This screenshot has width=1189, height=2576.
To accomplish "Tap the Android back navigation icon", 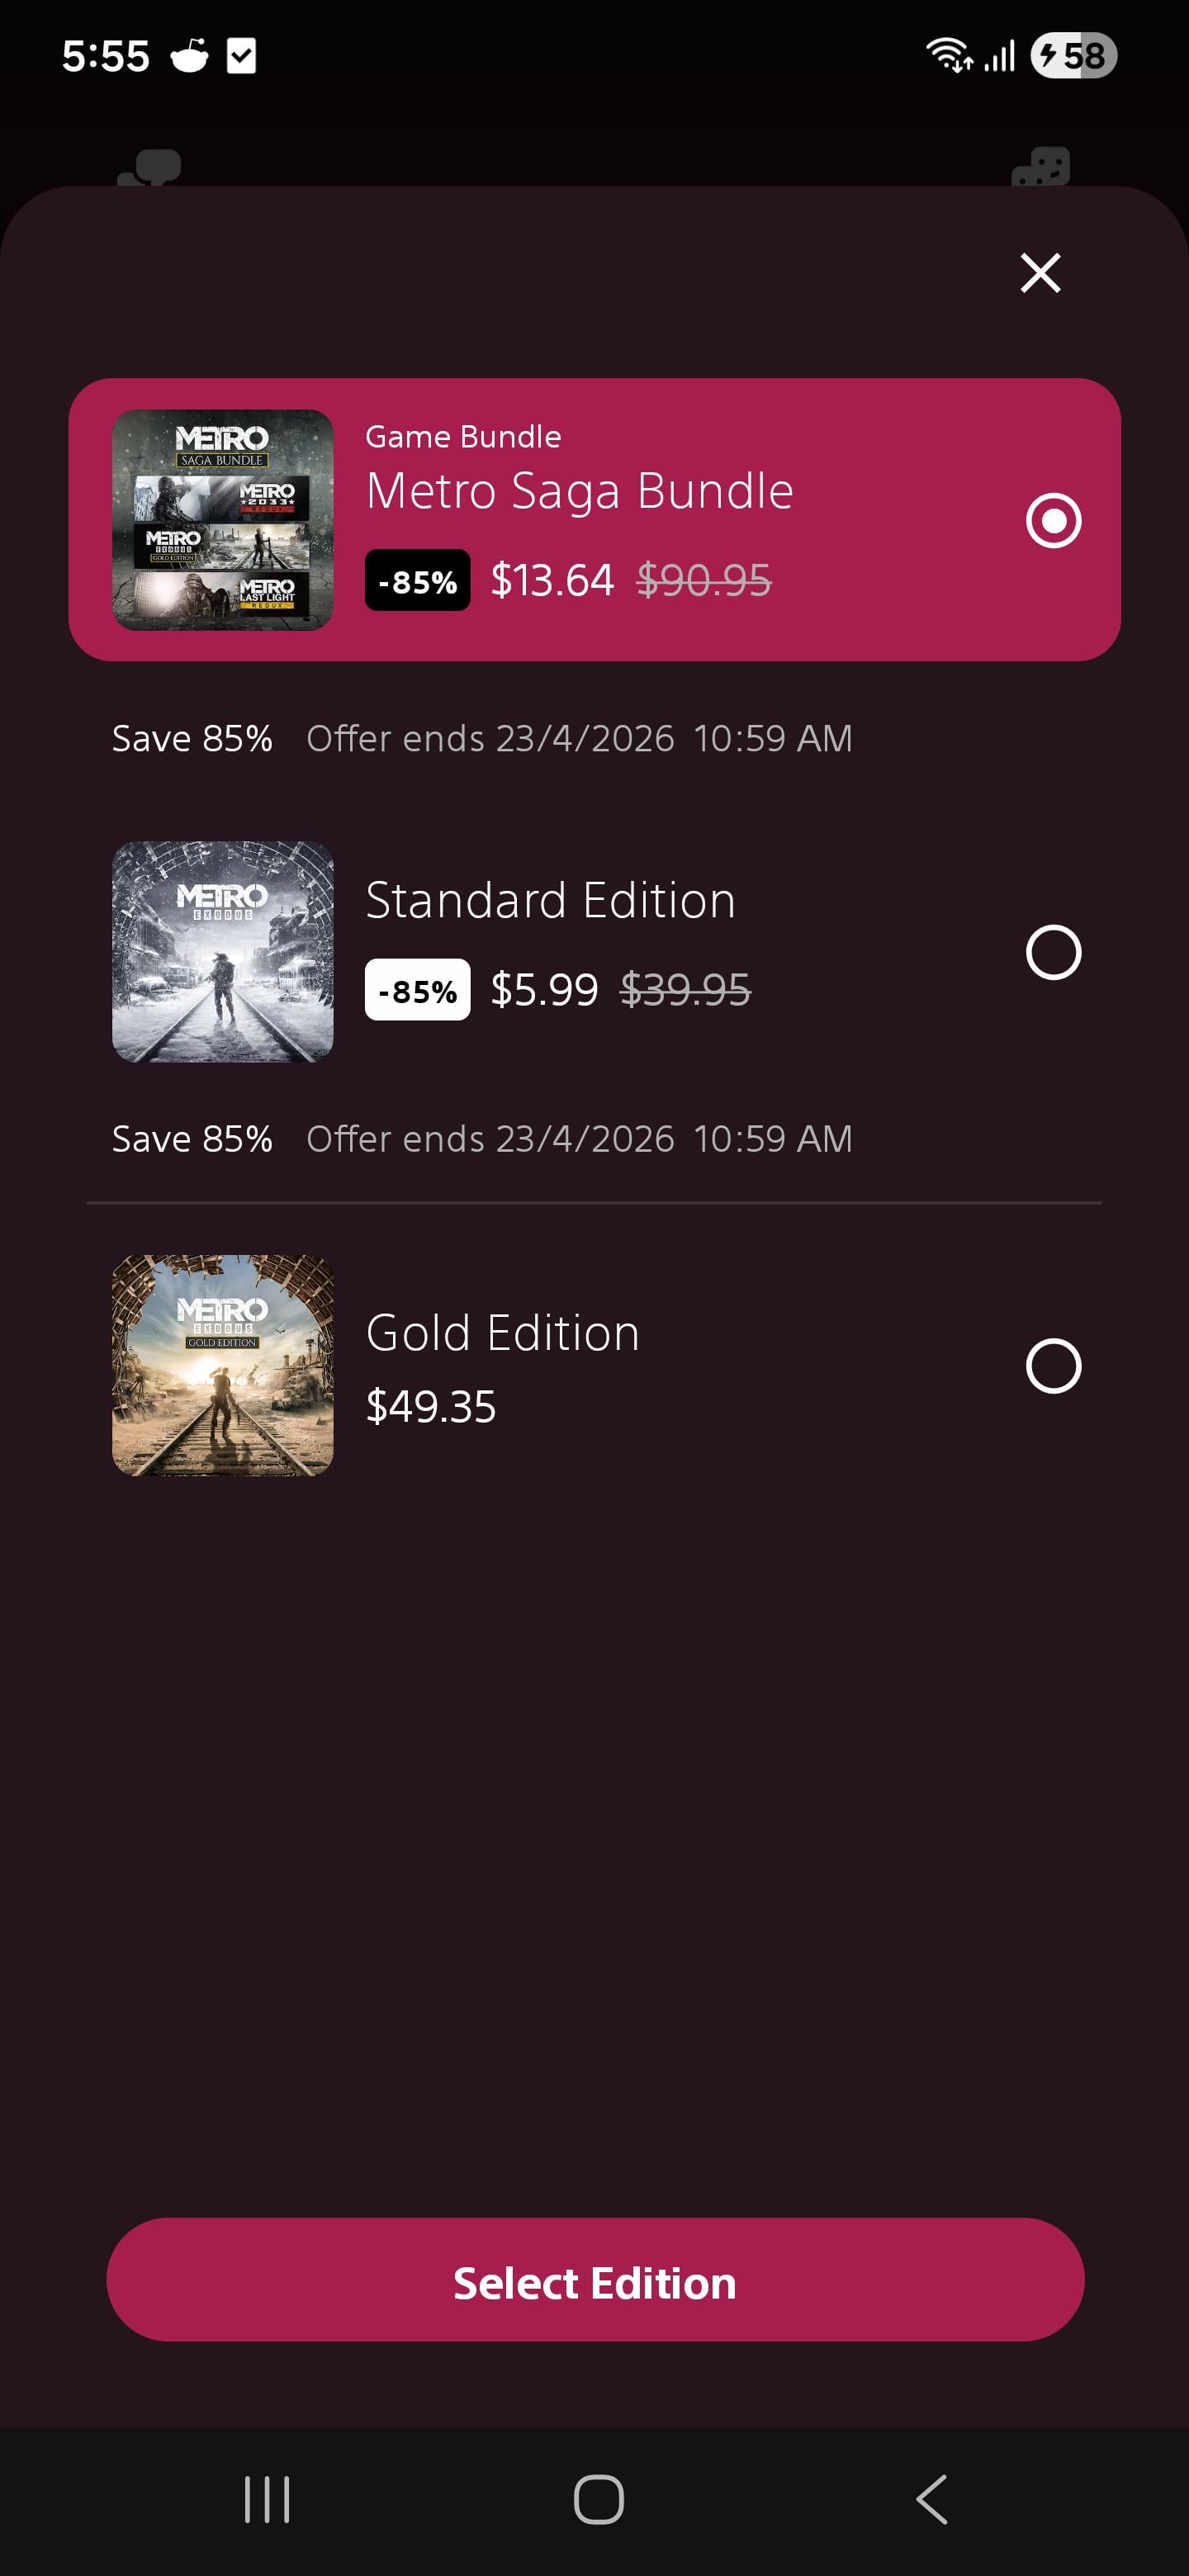I will [x=932, y=2500].
